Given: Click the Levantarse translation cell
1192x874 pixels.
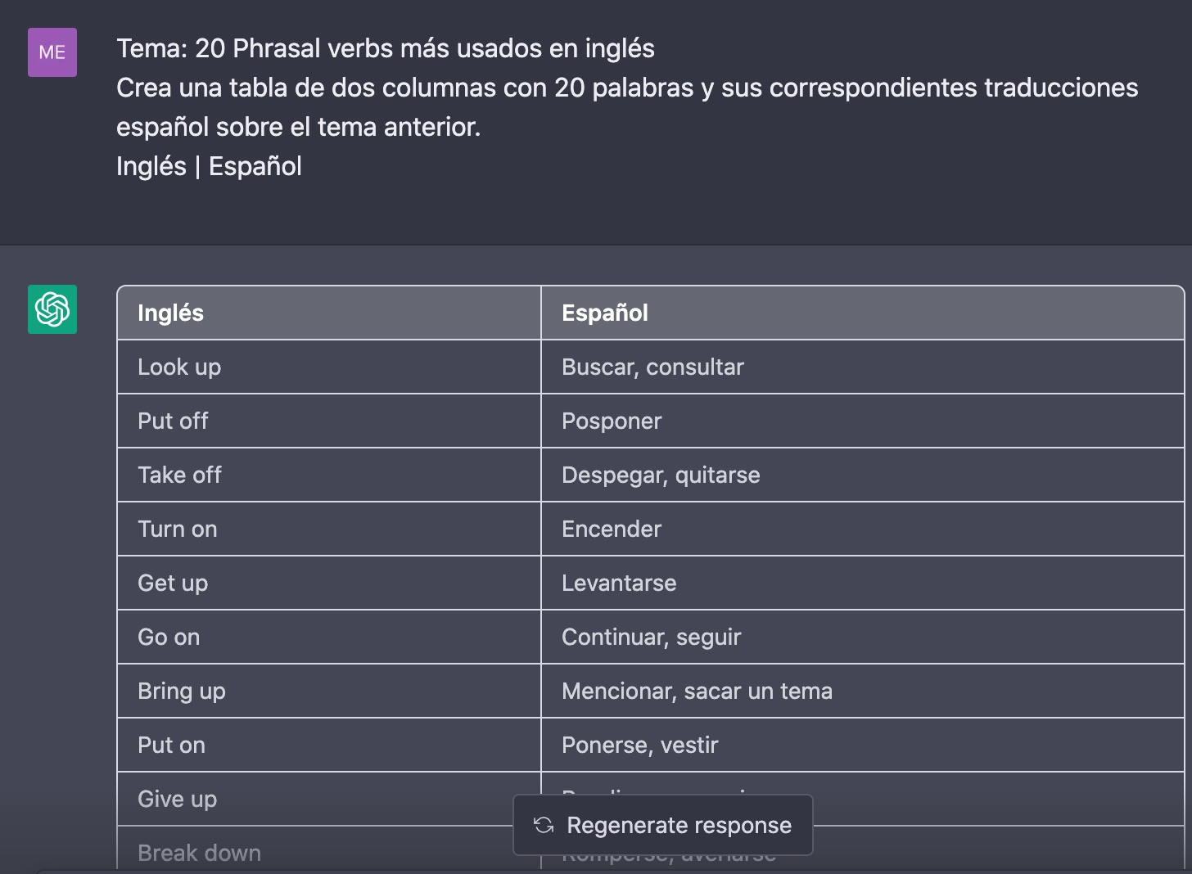Looking at the screenshot, I should click(x=863, y=583).
